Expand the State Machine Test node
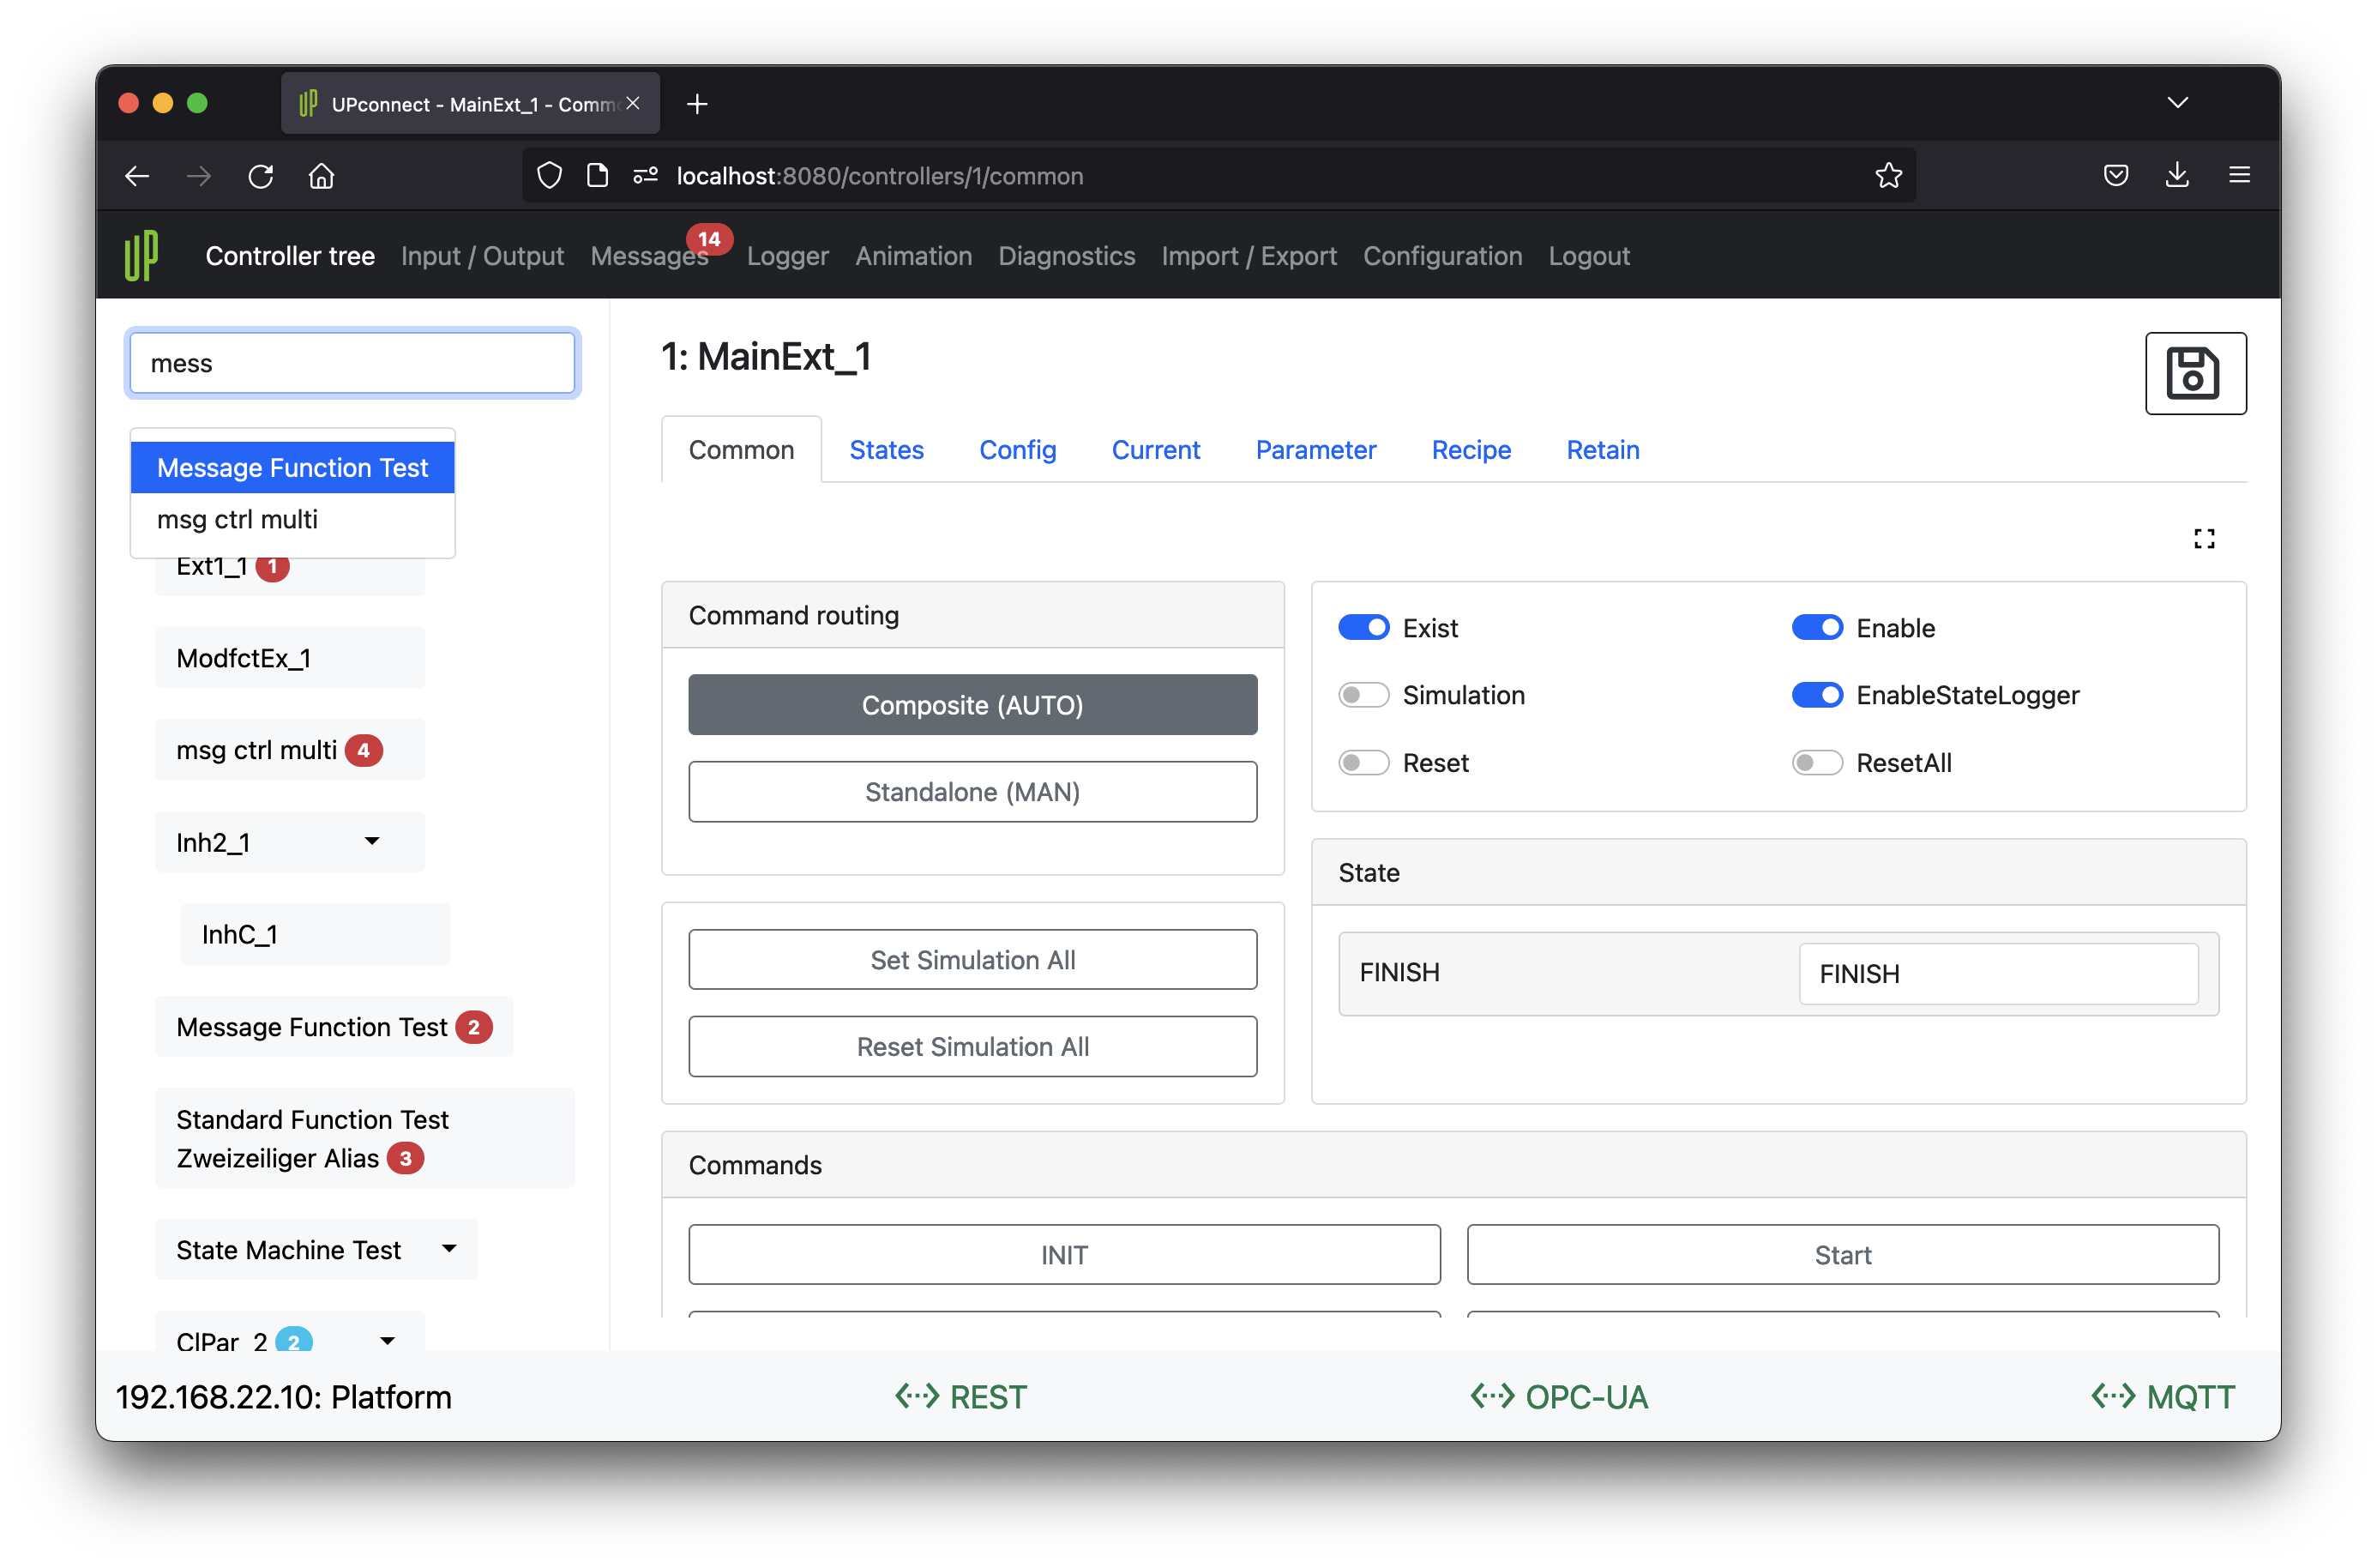2377x1568 pixels. tap(448, 1249)
